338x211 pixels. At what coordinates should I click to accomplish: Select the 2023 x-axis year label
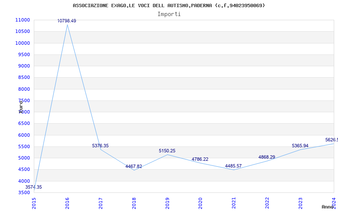300,203
